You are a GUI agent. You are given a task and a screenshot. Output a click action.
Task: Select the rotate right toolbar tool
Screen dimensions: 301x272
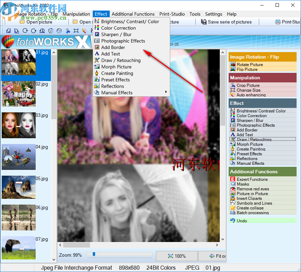pos(16,31)
